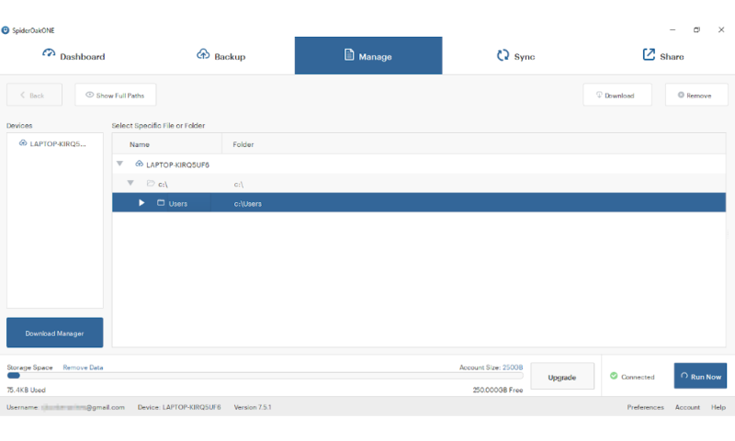Collapse the LAPTOP-KIRQ5UF6 tree node
735x441 pixels.
pos(120,164)
